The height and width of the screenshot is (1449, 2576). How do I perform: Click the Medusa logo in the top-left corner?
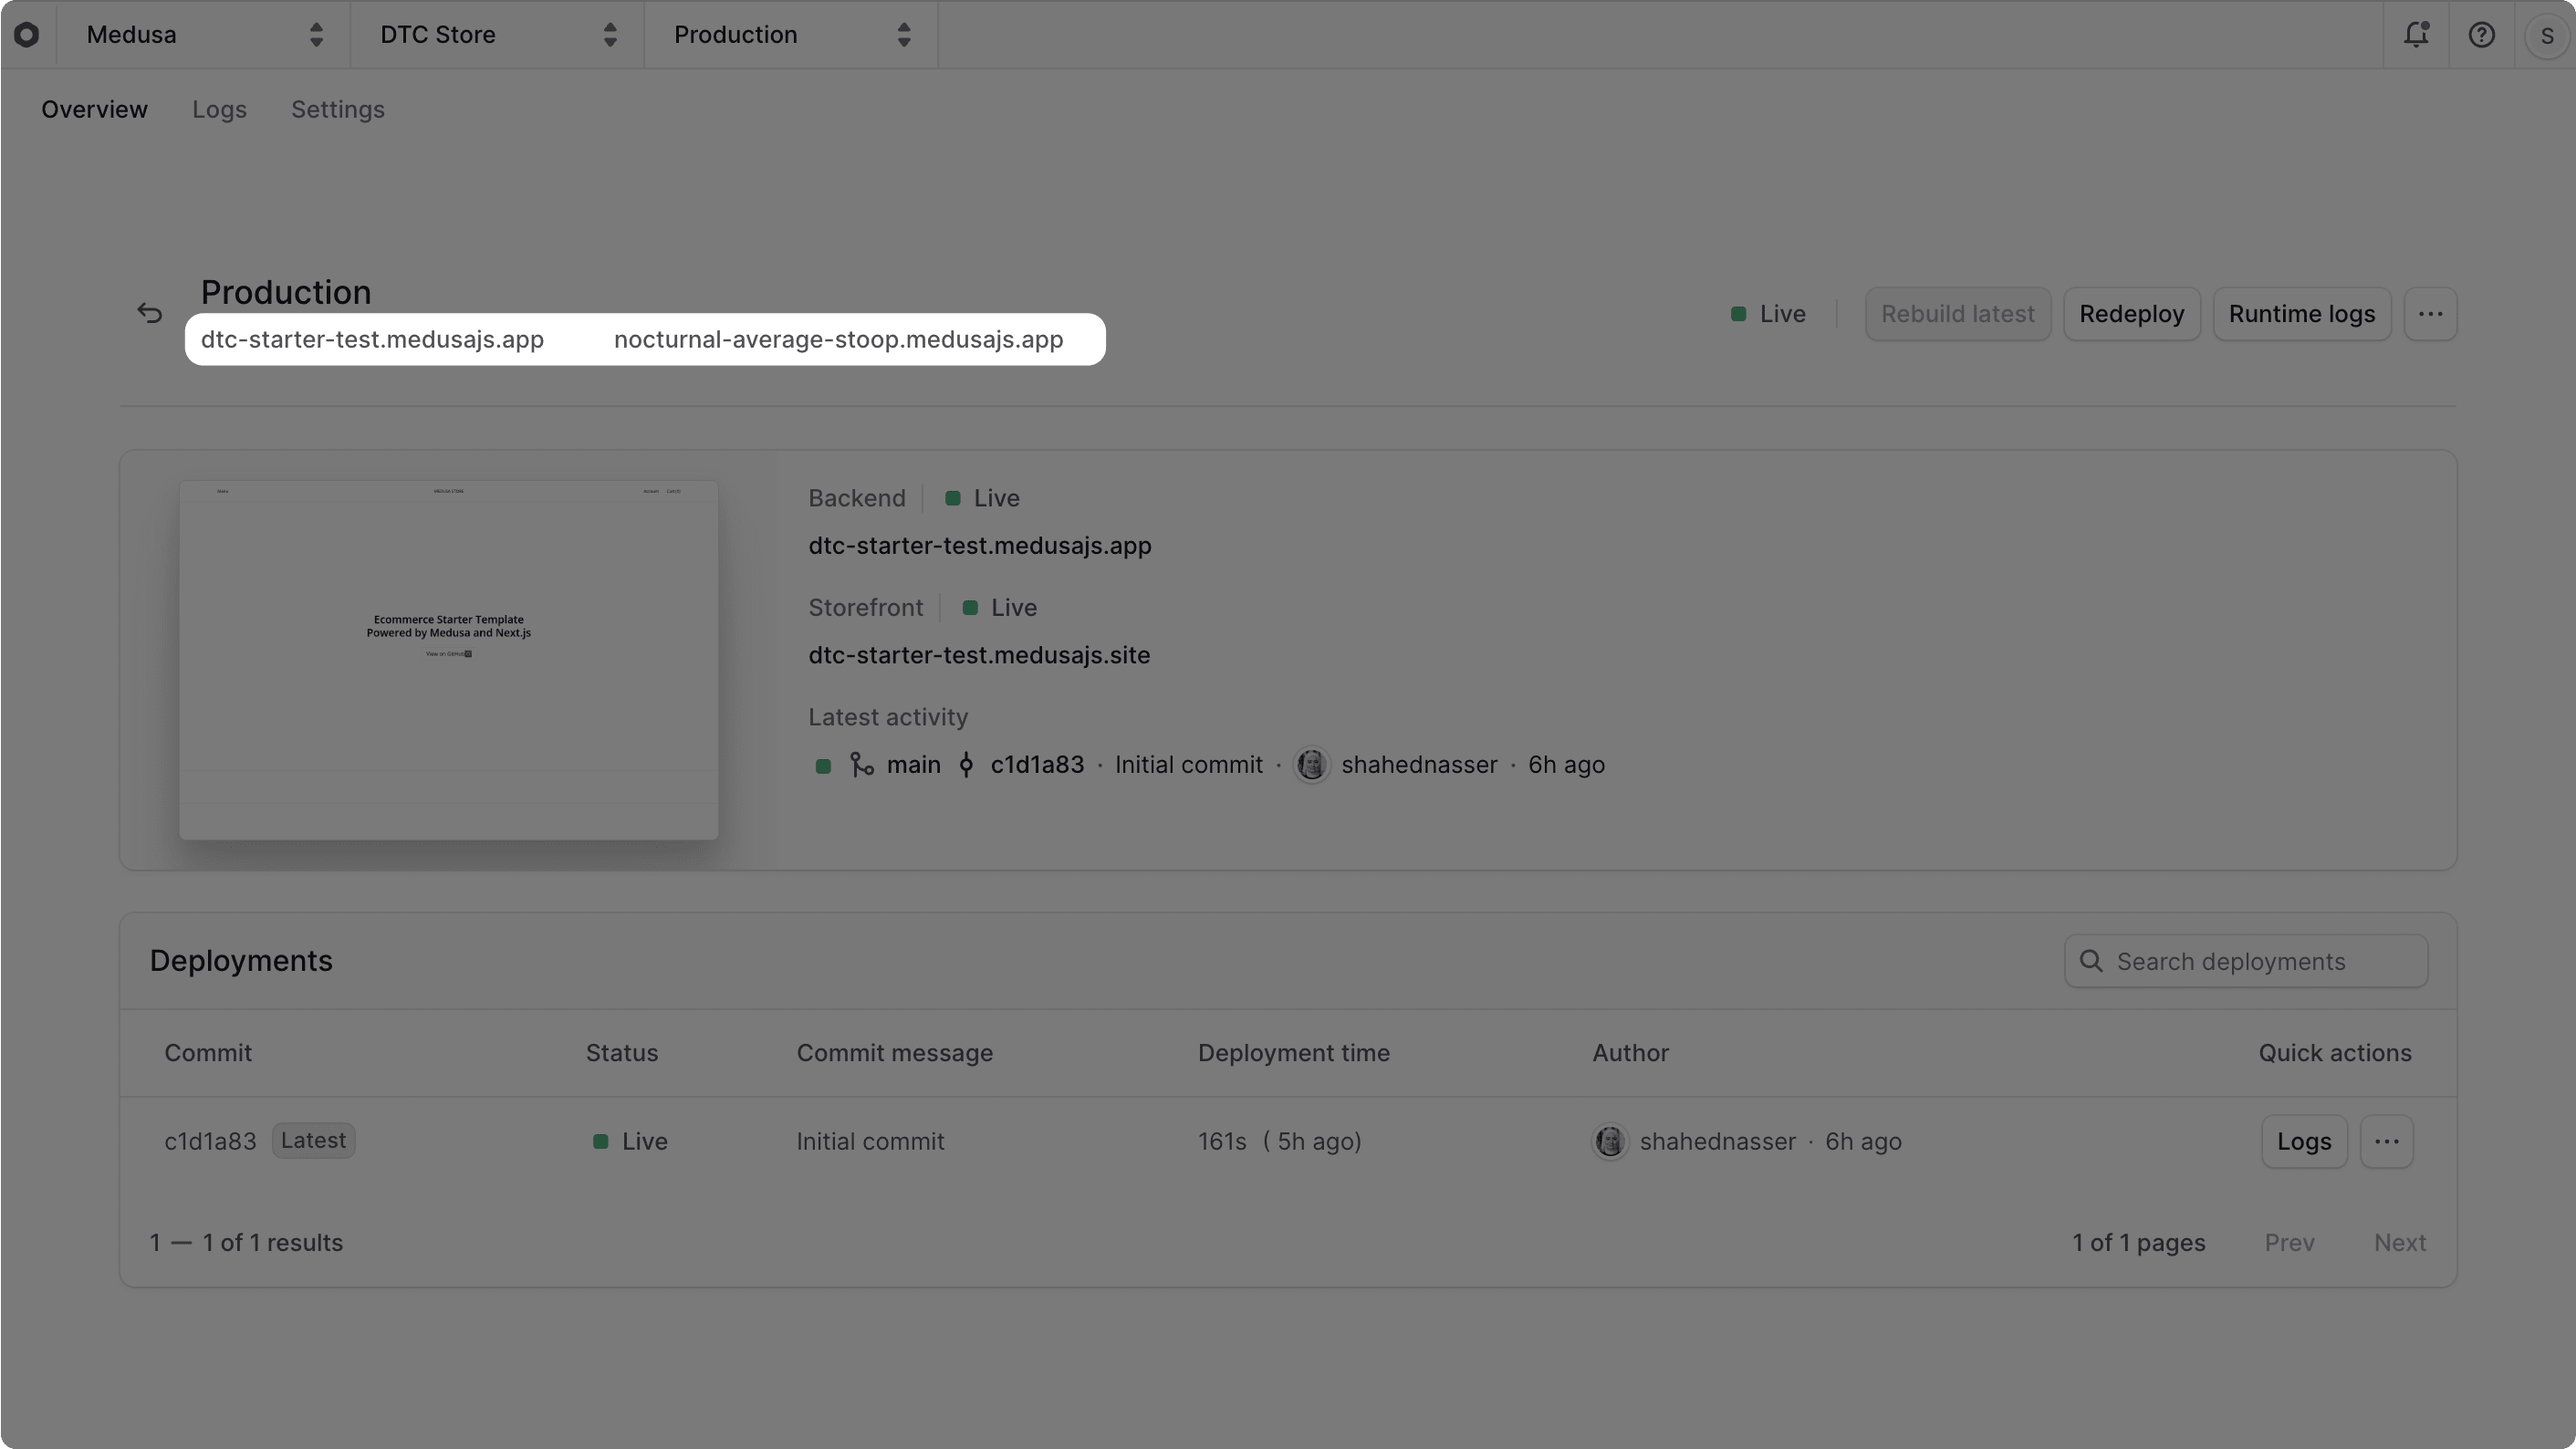[x=27, y=34]
